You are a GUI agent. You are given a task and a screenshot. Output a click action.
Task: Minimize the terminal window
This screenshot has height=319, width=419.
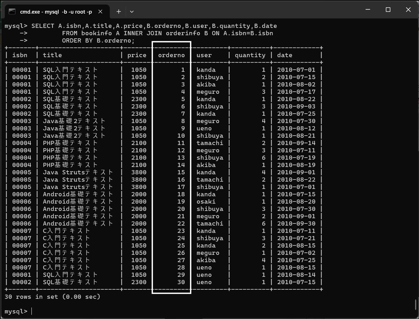pyautogui.click(x=368, y=10)
